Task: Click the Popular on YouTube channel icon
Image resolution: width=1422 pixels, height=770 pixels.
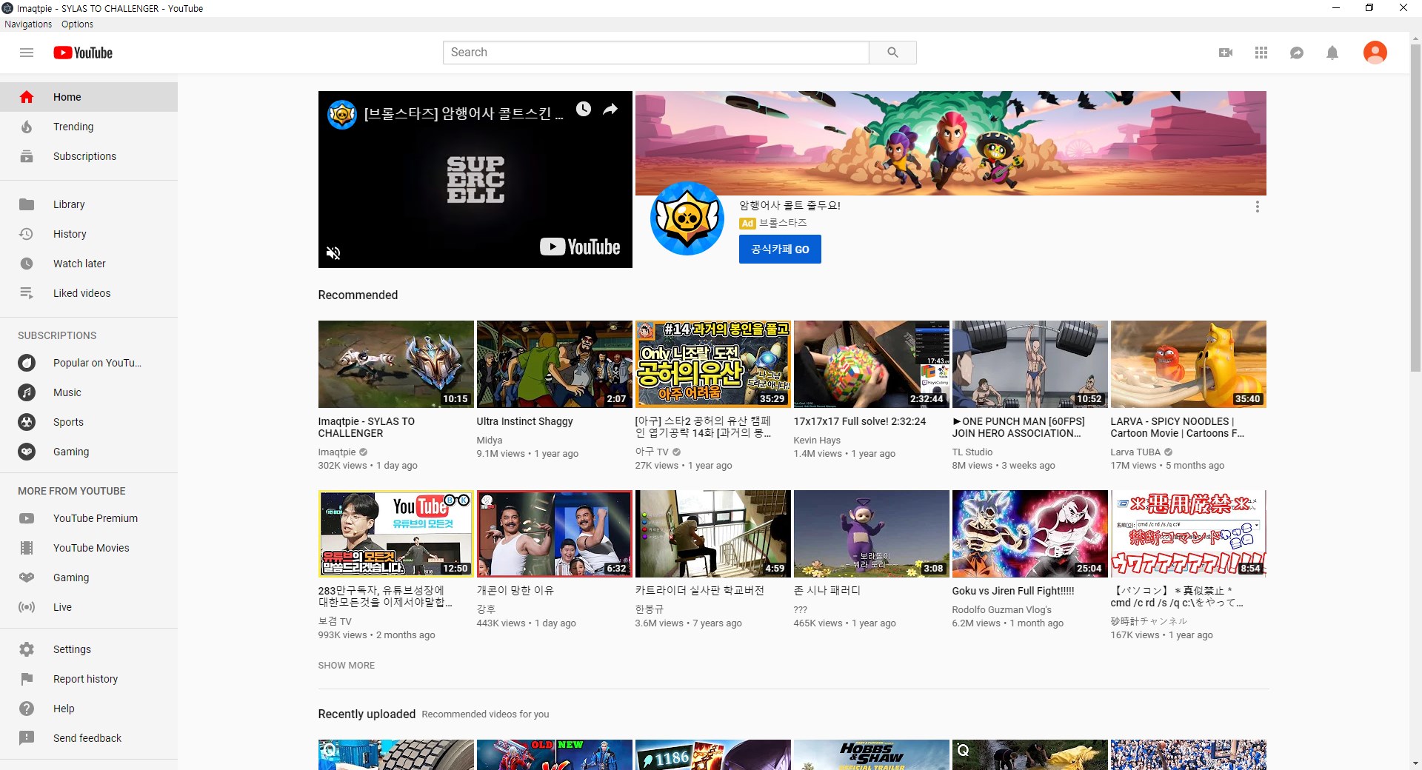Action: coord(27,363)
